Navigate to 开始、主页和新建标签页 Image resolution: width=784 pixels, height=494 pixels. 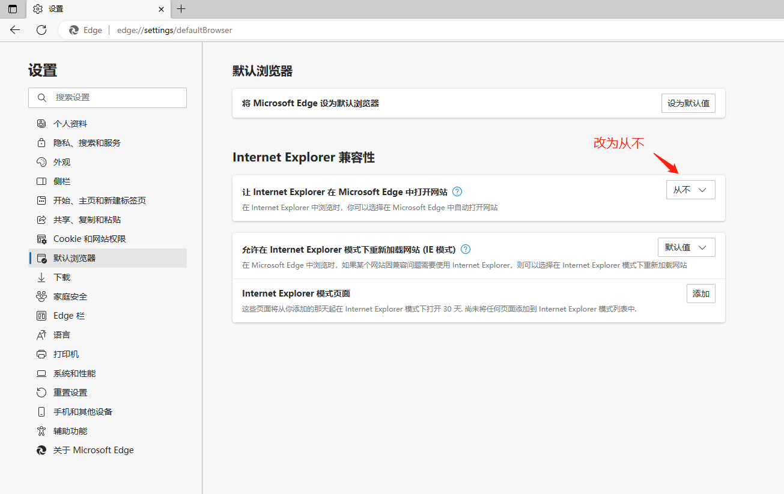coord(108,200)
